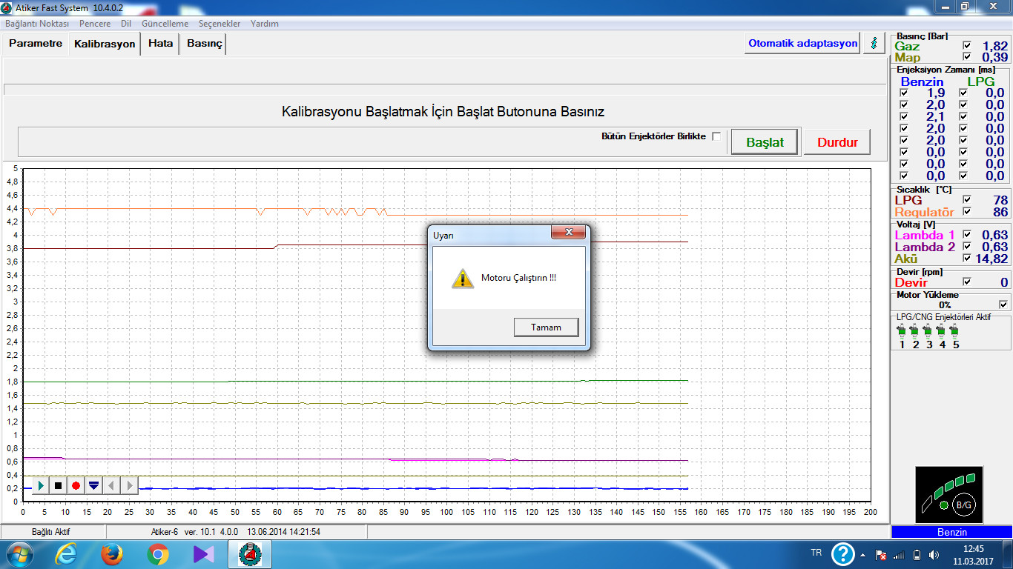The image size is (1013, 569).
Task: Open the Bağlantı Noktası menu
Action: 37,24
